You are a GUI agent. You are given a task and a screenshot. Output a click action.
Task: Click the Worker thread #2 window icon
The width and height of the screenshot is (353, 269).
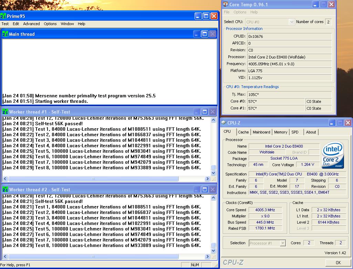[x=5, y=190]
